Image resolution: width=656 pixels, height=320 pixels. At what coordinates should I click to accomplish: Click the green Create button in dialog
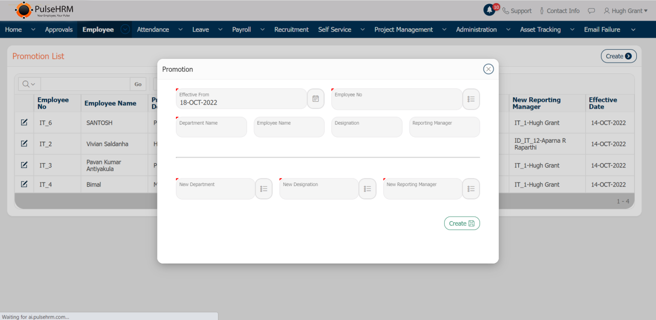click(461, 223)
